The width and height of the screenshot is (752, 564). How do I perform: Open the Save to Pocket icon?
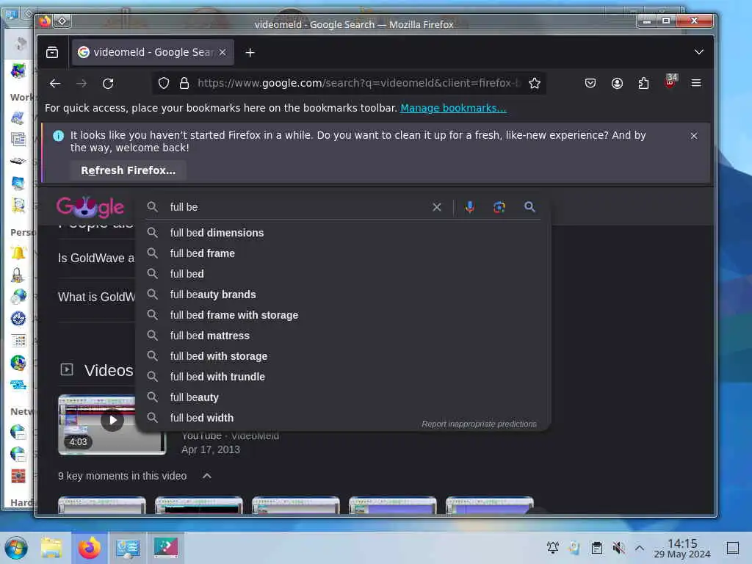[590, 84]
